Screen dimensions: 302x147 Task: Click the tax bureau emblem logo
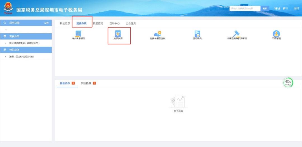(x=8, y=8)
